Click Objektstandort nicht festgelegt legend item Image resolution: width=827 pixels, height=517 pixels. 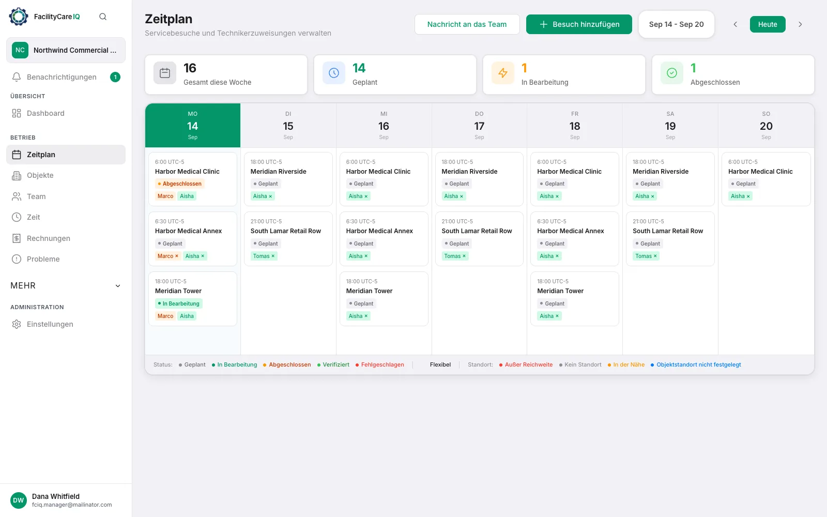[696, 364]
